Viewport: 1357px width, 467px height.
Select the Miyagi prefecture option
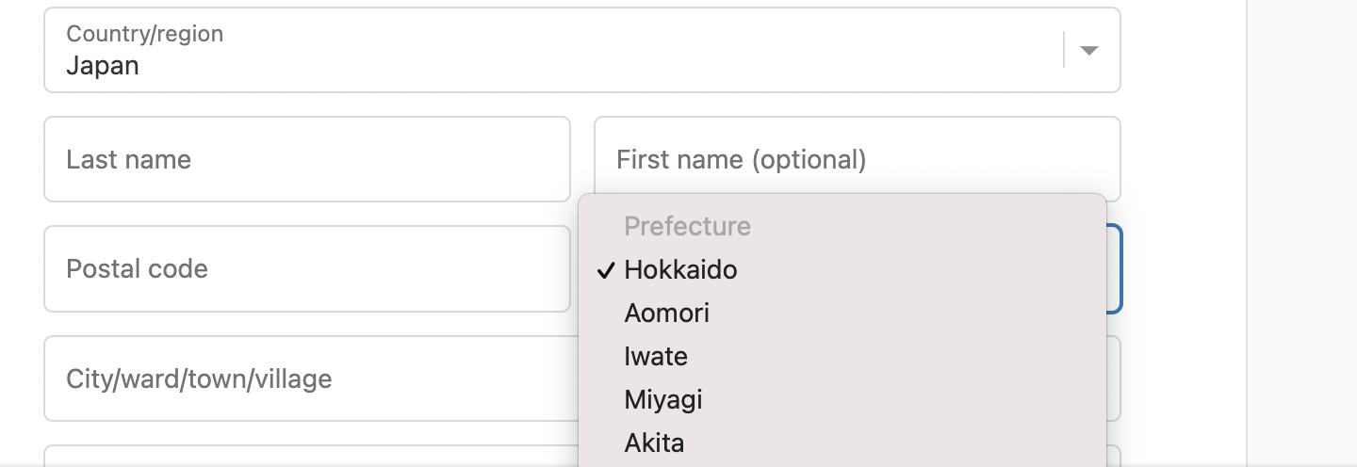point(662,400)
